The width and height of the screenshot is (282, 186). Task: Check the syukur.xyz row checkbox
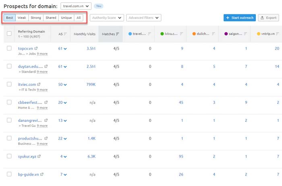click(x=9, y=156)
